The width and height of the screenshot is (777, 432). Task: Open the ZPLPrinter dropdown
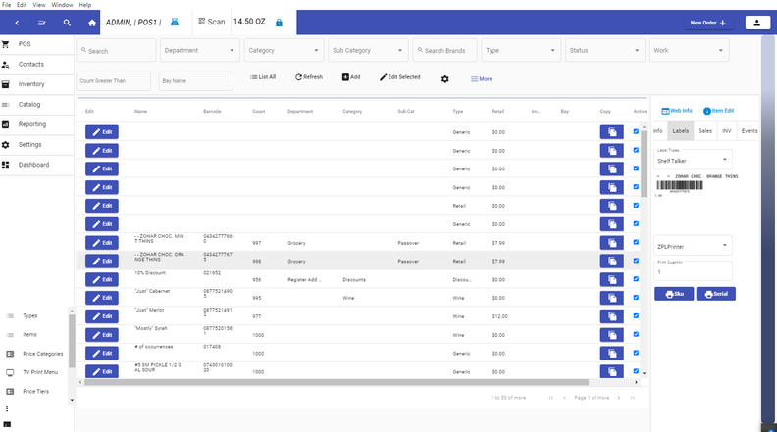pyautogui.click(x=693, y=246)
